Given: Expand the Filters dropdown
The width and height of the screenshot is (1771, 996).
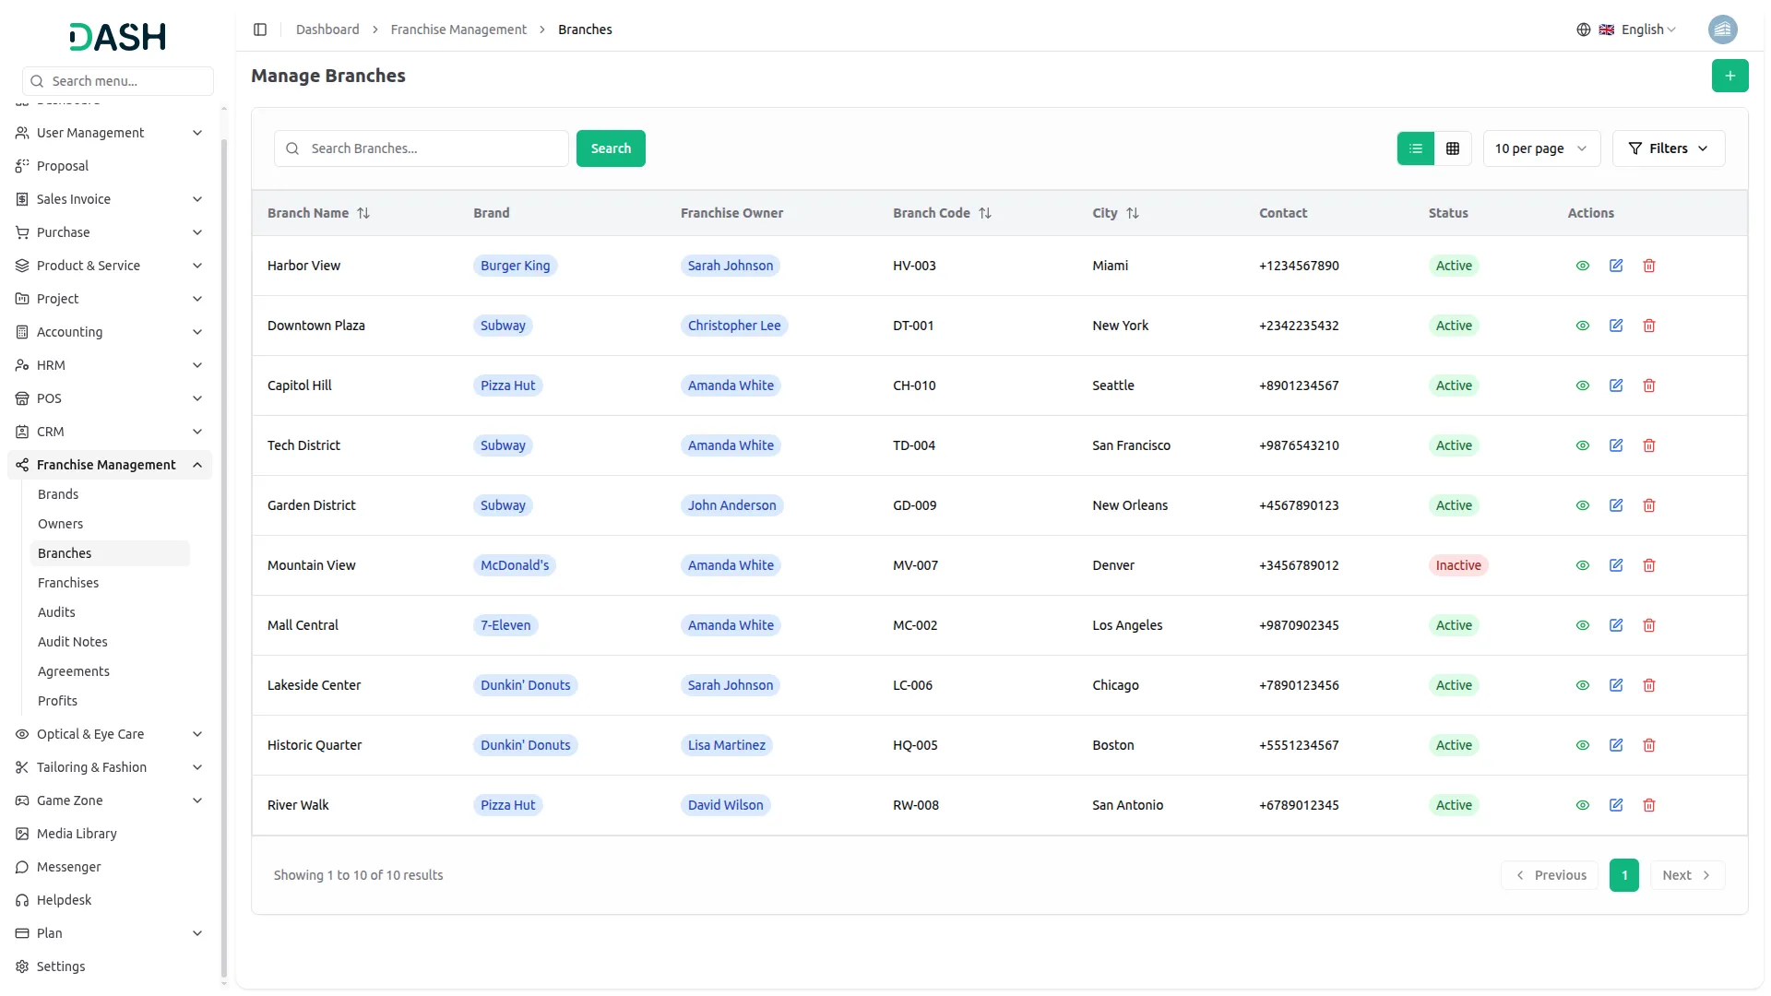Looking at the screenshot, I should tap(1668, 148).
